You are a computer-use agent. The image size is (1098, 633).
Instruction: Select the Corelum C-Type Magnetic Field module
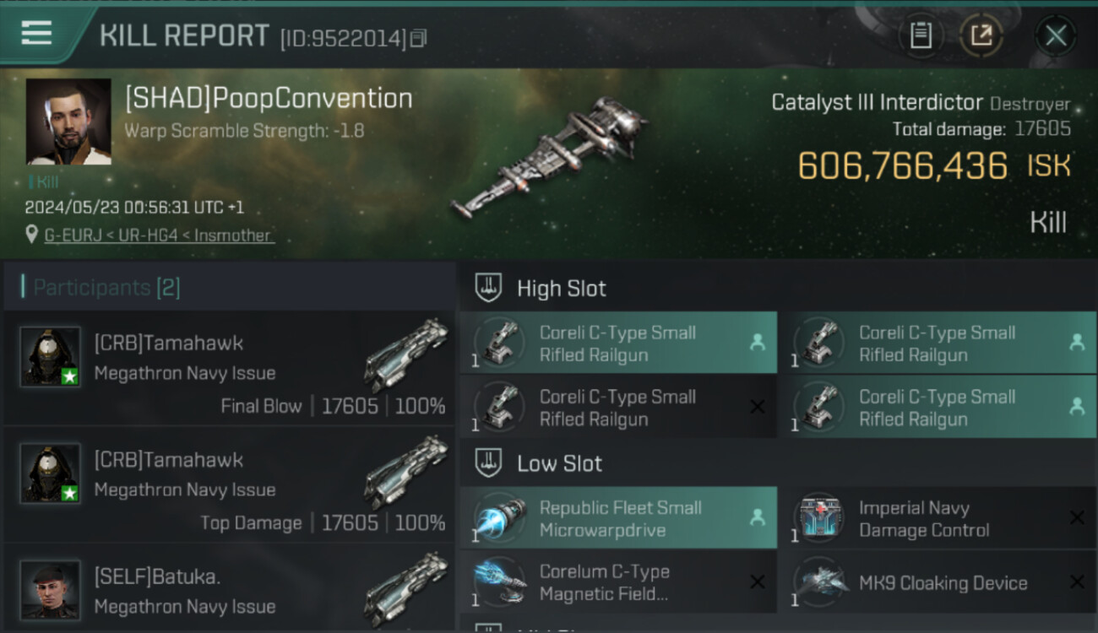[618, 582]
